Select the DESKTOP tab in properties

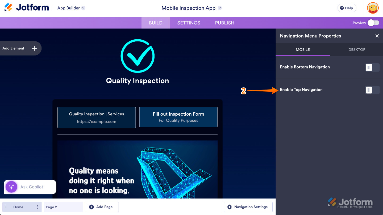point(357,49)
